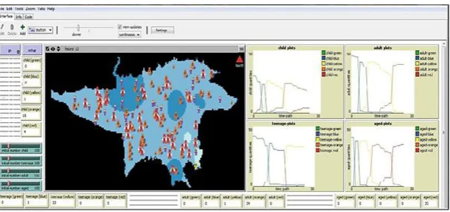Click the adult-green legend swatch
Screen dimensions: 450x212
click(417, 53)
